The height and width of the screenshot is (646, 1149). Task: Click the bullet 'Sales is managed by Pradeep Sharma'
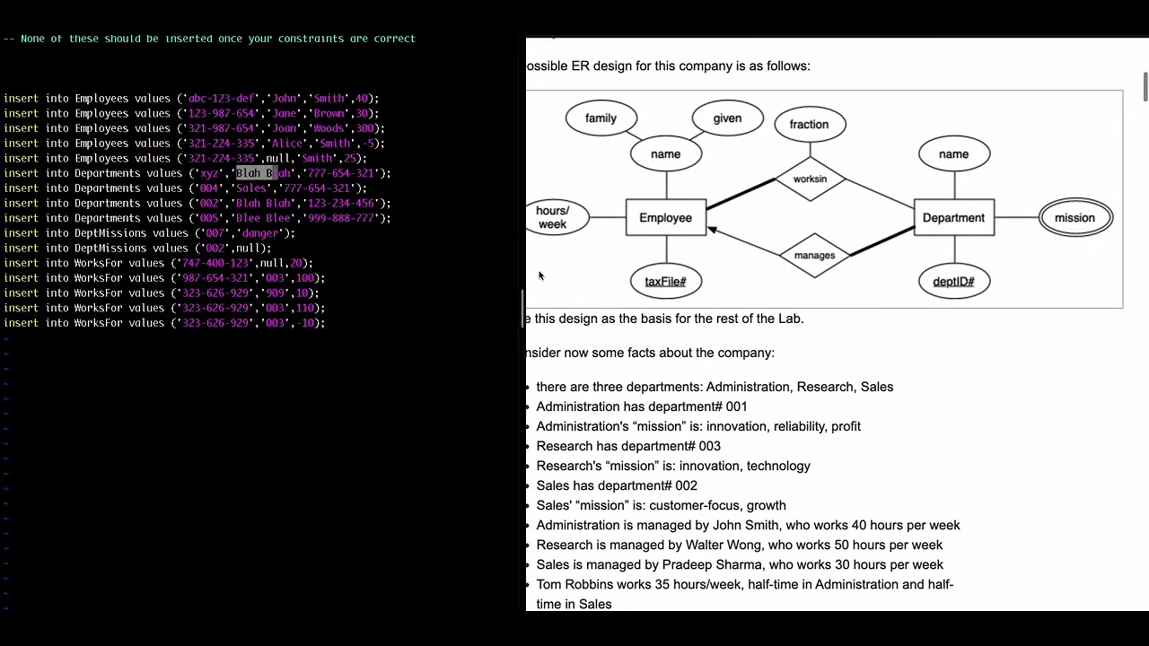(x=740, y=564)
